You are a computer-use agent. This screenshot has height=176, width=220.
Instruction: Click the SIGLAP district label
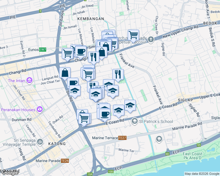(186, 100)
